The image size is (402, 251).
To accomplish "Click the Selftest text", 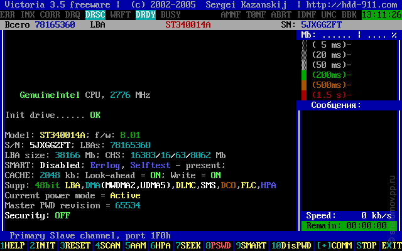I will coord(150,165).
